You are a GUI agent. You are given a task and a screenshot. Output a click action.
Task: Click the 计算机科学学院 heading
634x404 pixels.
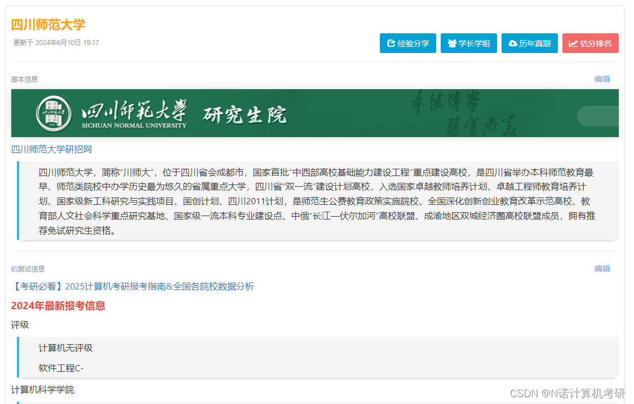[42, 390]
